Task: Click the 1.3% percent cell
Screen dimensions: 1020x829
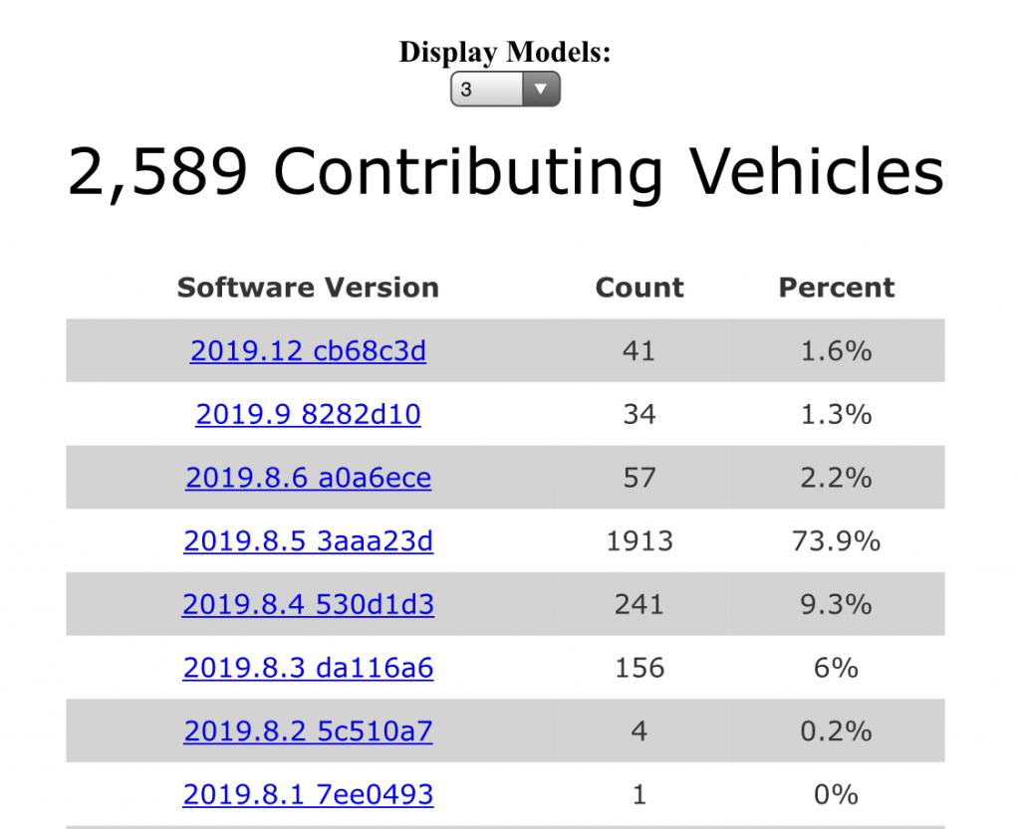Action: click(x=837, y=414)
